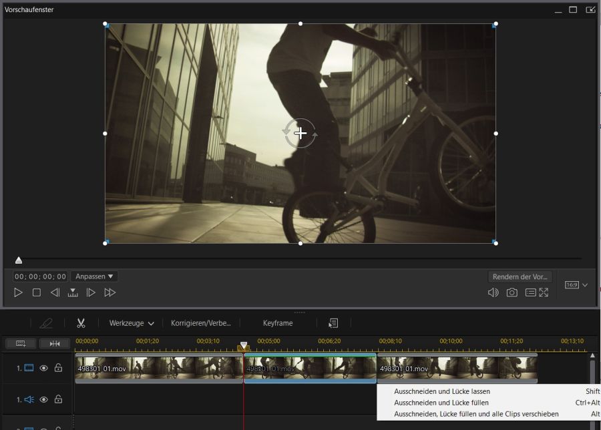Select the razor/scissors cutting tool
This screenshot has height=430, width=601.
coord(80,322)
